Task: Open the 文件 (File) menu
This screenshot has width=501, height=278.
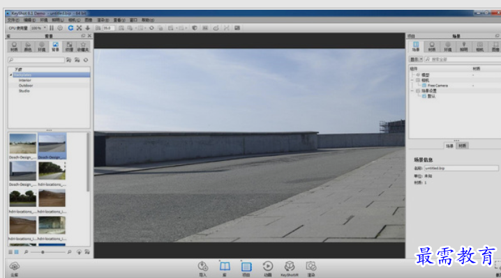Action: [13, 20]
